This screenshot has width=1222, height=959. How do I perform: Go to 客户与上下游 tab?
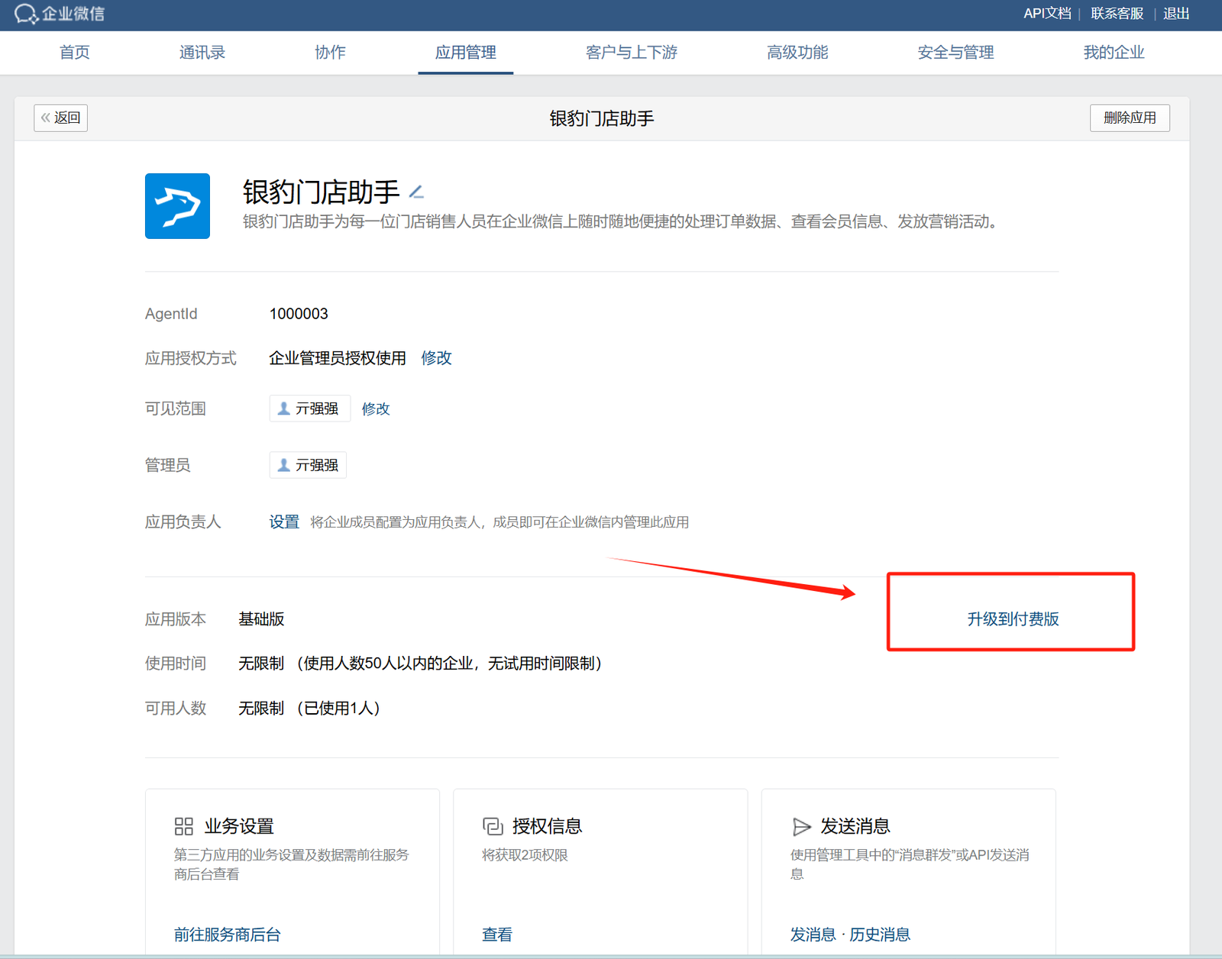[x=632, y=52]
